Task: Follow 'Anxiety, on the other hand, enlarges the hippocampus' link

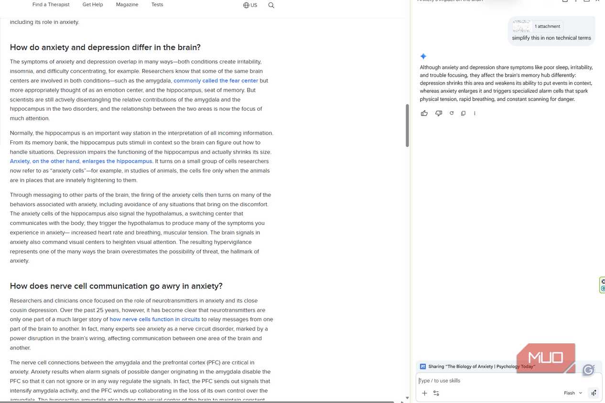Action: point(81,161)
